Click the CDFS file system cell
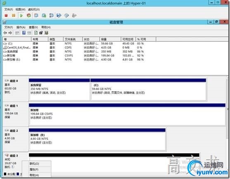This screenshot has width=230, height=179. coord(68,47)
